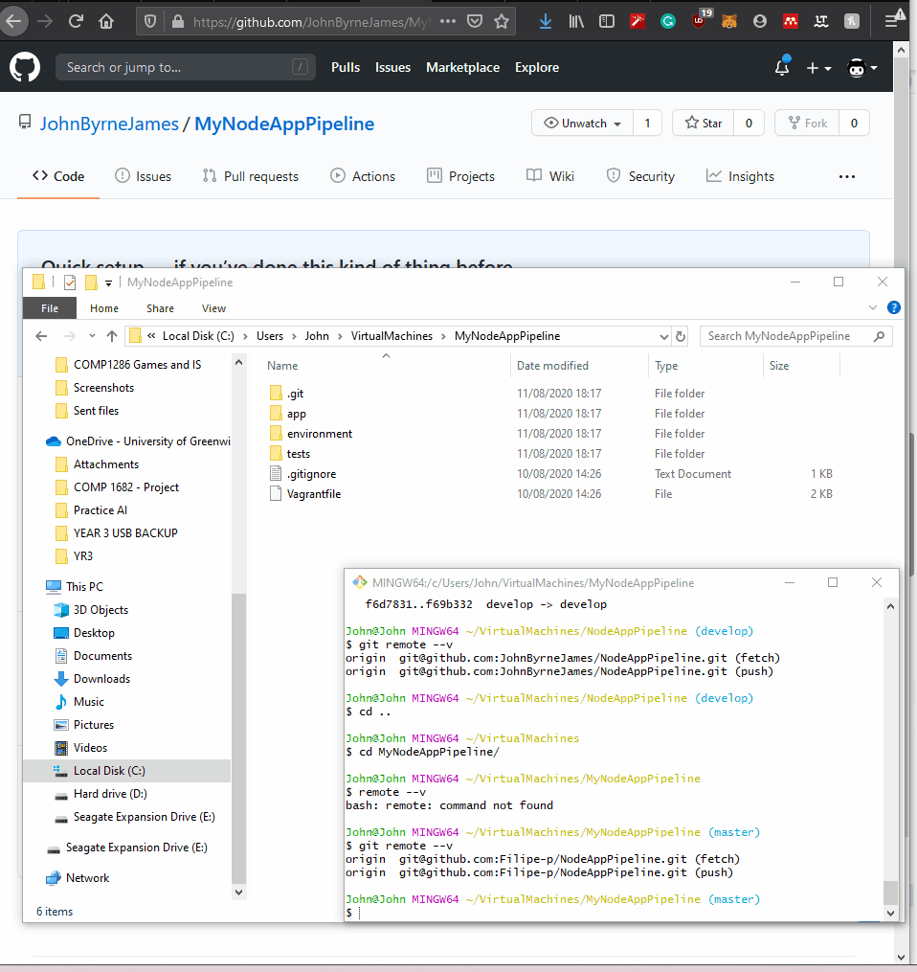Expand the Explorer ribbon chevron

point(873,307)
